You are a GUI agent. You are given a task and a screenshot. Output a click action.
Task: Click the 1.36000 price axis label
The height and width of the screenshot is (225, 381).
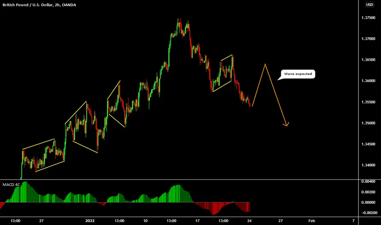[x=368, y=81]
